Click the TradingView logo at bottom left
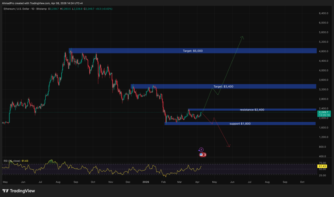334x197 pixels. [19, 191]
